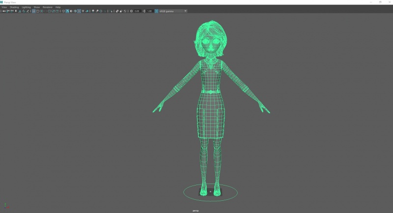Screen dimensions: 393x213
Task: Click the exposure value field showing 0.09
Action: pos(137,11)
